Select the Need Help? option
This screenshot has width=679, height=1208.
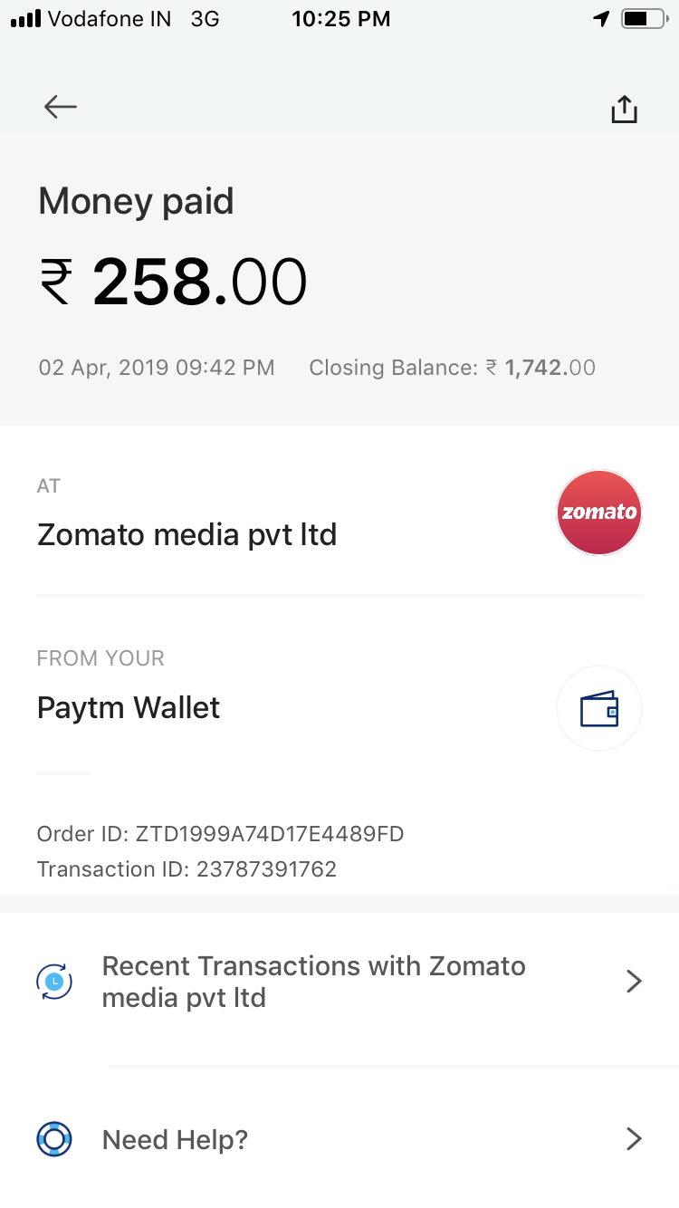pyautogui.click(x=339, y=1139)
